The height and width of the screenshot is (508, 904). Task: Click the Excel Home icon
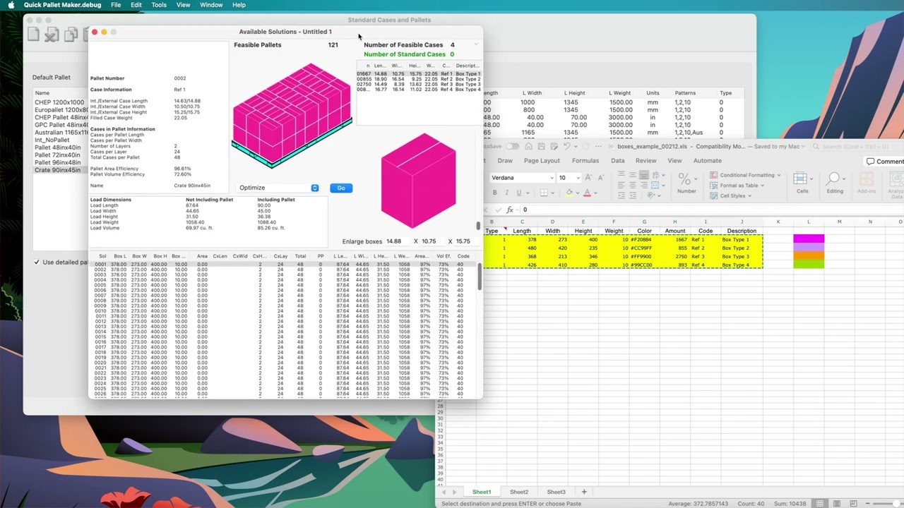point(528,147)
